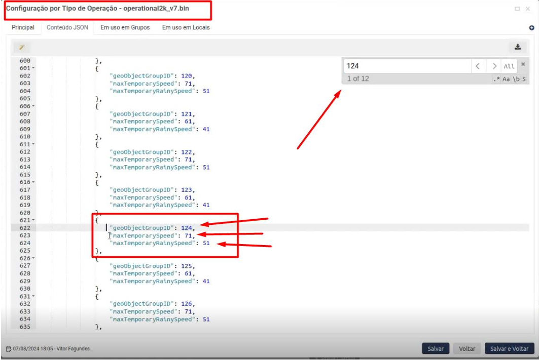Jump to next search match
539x360 pixels.
(x=494, y=66)
